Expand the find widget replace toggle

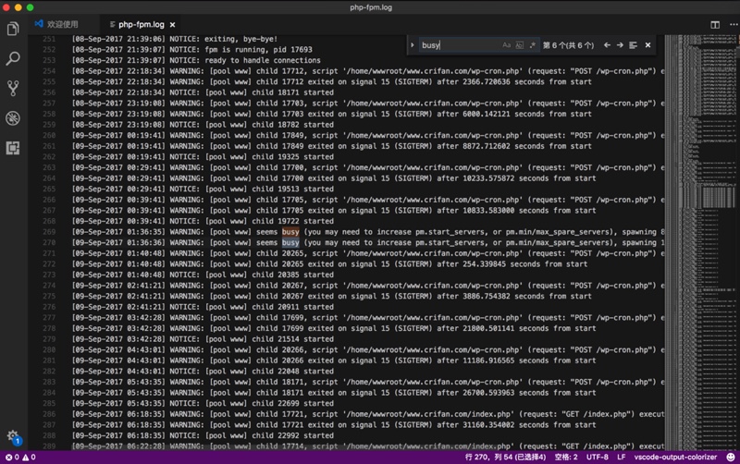pos(412,45)
